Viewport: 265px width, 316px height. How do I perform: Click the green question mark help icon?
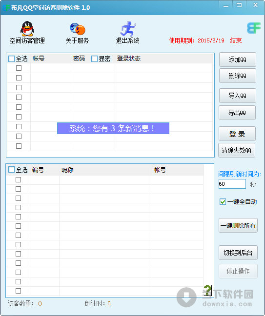tap(207, 291)
